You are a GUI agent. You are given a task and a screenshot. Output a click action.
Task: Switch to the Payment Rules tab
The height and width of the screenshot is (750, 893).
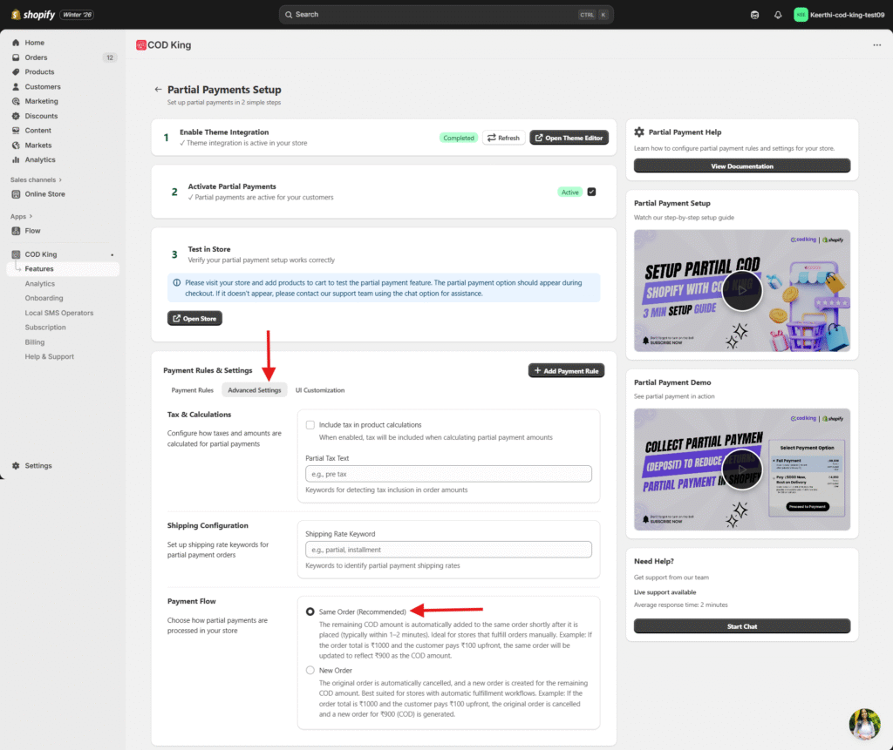pyautogui.click(x=192, y=390)
